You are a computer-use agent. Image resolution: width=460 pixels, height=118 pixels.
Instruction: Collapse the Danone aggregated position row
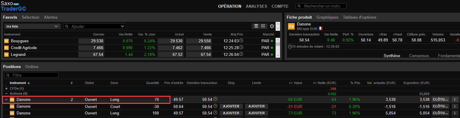7,100
